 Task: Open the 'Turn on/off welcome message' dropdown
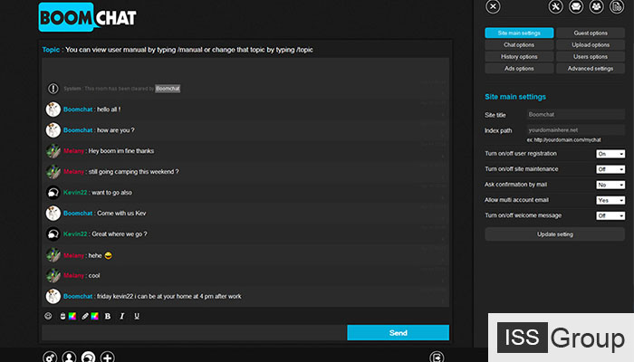tap(610, 215)
